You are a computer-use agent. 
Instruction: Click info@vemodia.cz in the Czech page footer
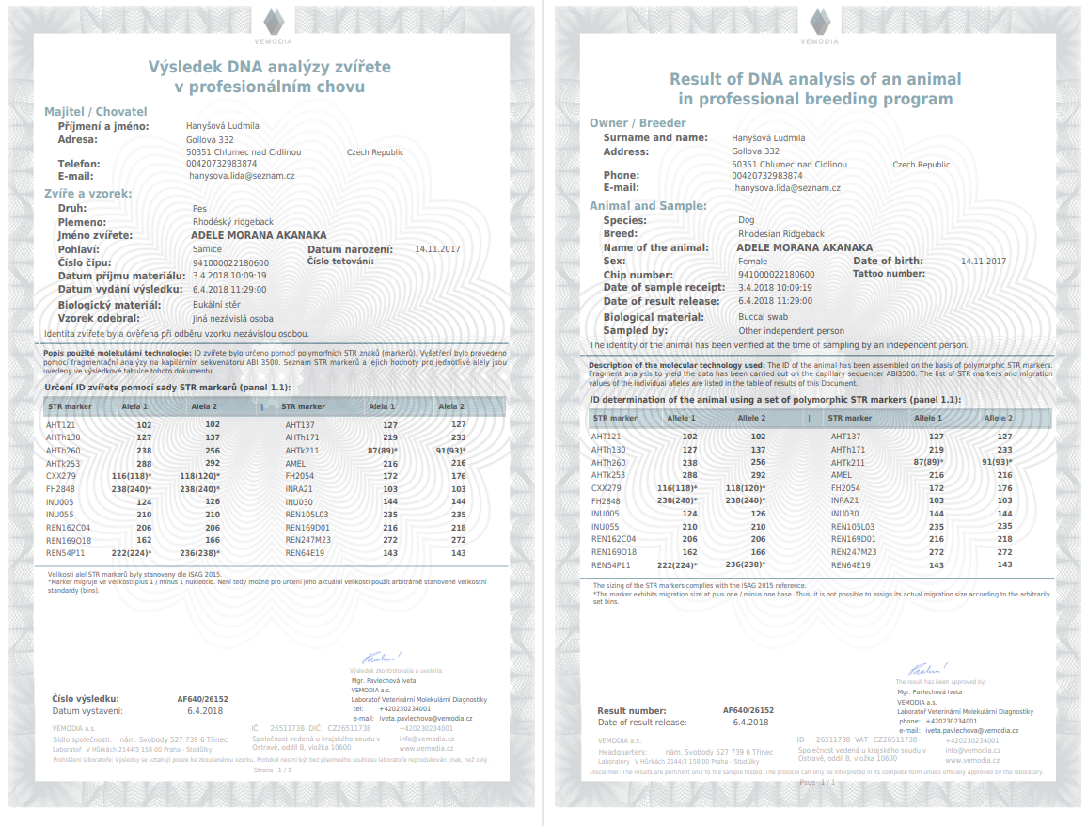point(426,739)
